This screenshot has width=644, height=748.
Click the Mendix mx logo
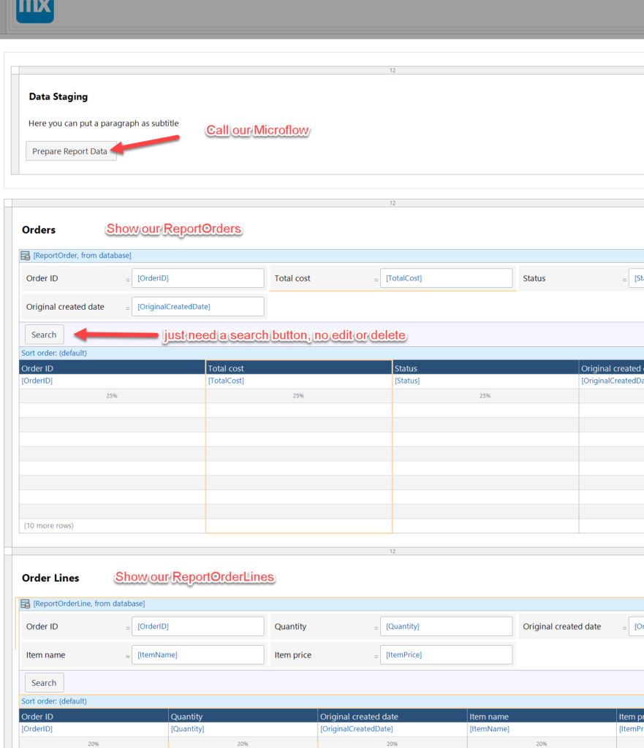click(34, 9)
